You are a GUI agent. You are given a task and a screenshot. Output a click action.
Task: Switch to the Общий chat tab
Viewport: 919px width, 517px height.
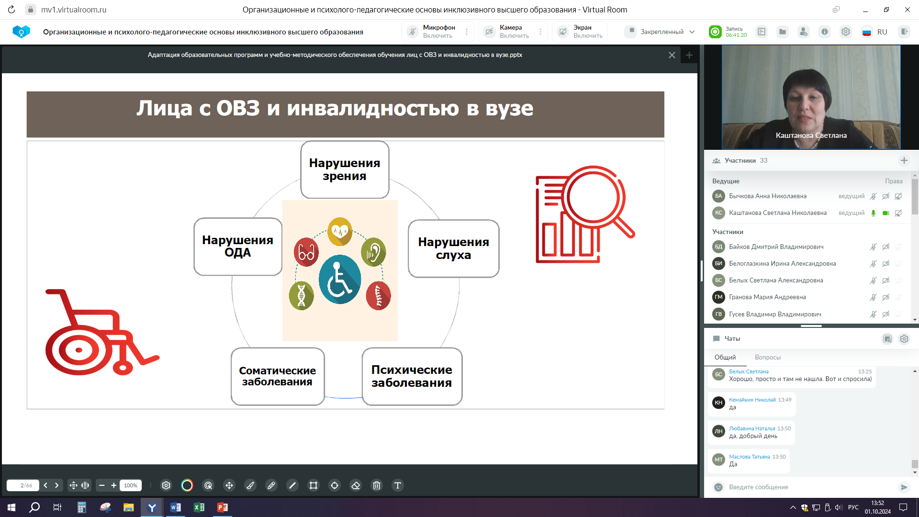pos(725,357)
